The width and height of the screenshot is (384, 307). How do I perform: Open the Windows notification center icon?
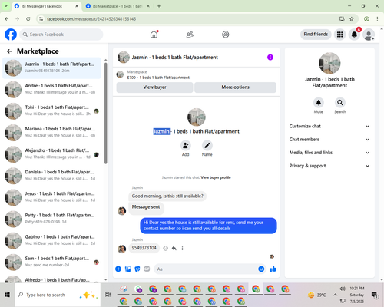(x=374, y=295)
